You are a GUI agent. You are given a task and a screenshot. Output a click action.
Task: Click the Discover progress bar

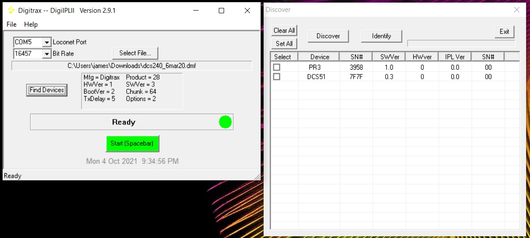point(461,43)
